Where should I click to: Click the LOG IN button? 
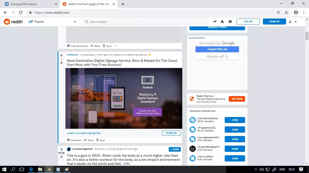click(x=248, y=22)
